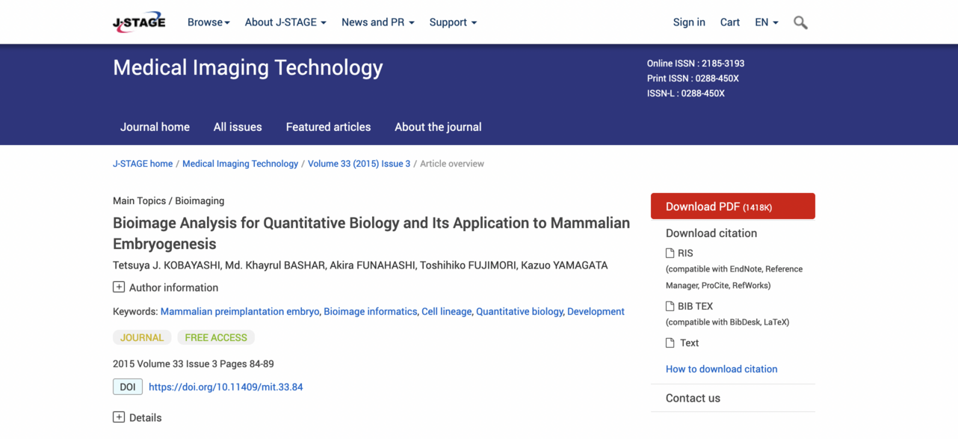Viewport: 958px width, 439px height.
Task: Open the EN language dropdown
Action: click(x=766, y=22)
